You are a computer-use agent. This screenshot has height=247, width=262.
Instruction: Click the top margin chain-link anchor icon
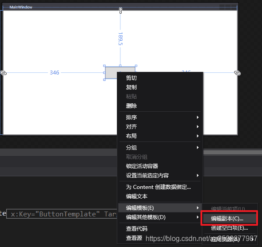120,11
